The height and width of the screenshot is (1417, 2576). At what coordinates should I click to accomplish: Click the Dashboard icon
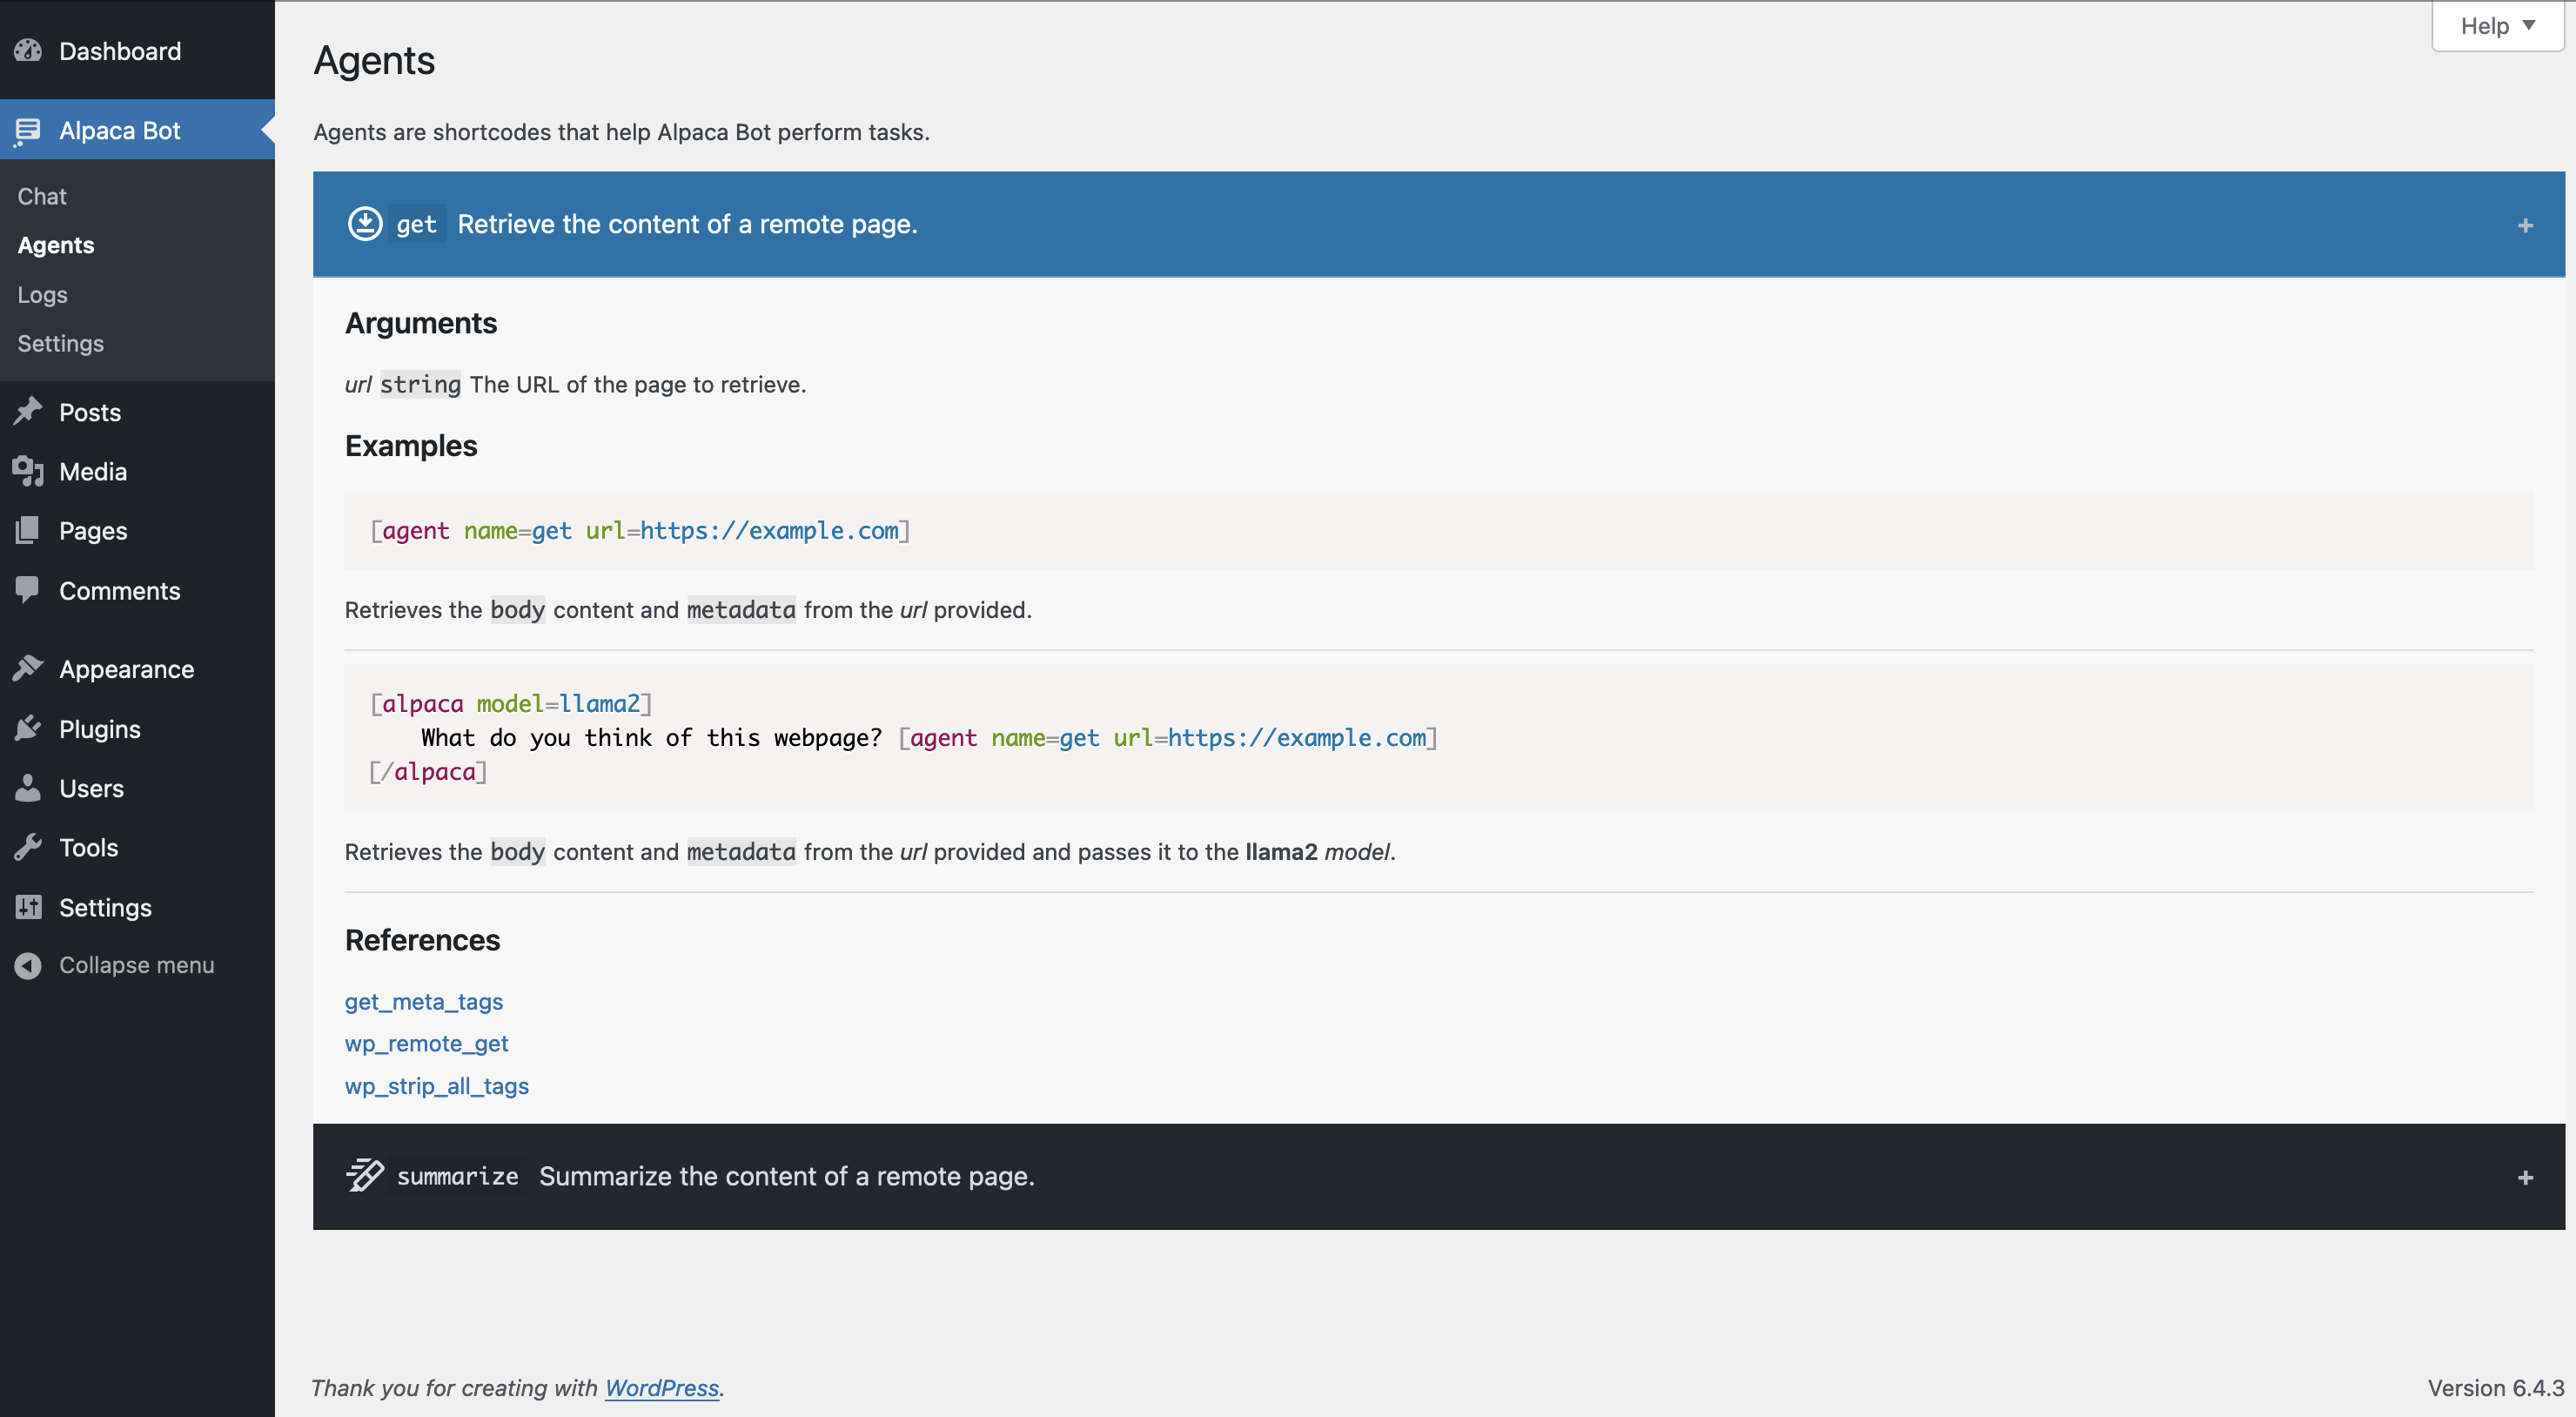pyautogui.click(x=28, y=51)
